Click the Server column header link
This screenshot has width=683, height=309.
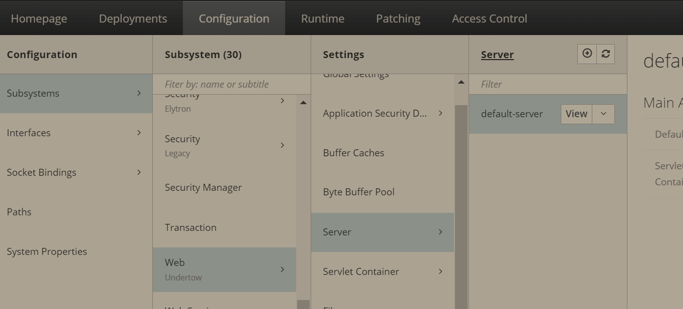(x=497, y=55)
